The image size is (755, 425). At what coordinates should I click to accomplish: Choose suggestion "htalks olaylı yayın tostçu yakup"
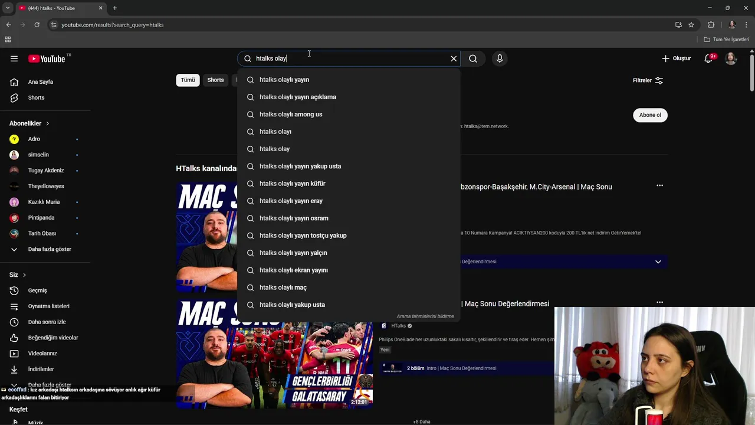[349, 236]
